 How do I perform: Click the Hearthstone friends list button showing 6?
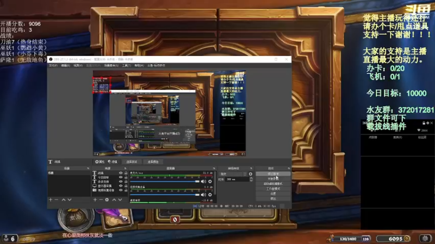point(10,238)
